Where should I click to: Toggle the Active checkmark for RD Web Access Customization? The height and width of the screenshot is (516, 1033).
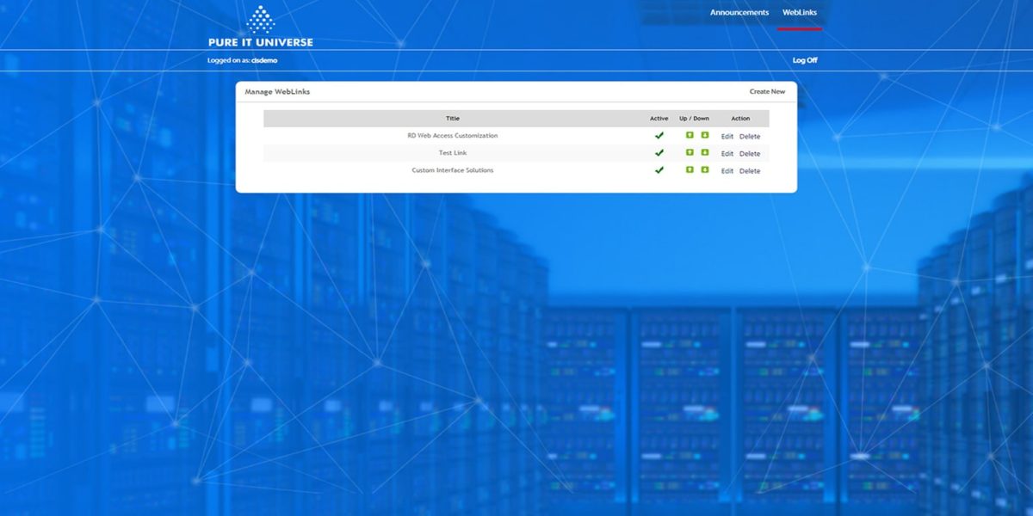click(x=659, y=135)
